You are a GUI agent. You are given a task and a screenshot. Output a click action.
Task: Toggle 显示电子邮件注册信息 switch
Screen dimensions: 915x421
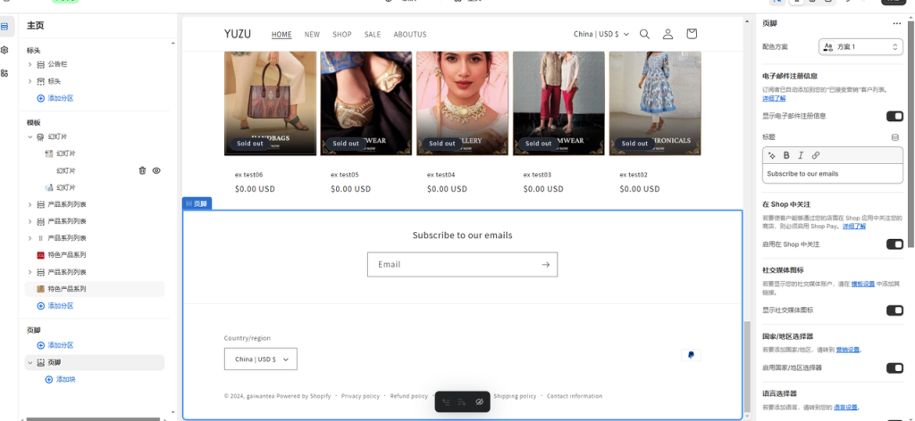click(x=894, y=117)
